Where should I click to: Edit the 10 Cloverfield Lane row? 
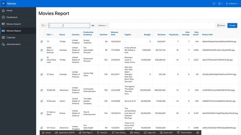click(42, 60)
